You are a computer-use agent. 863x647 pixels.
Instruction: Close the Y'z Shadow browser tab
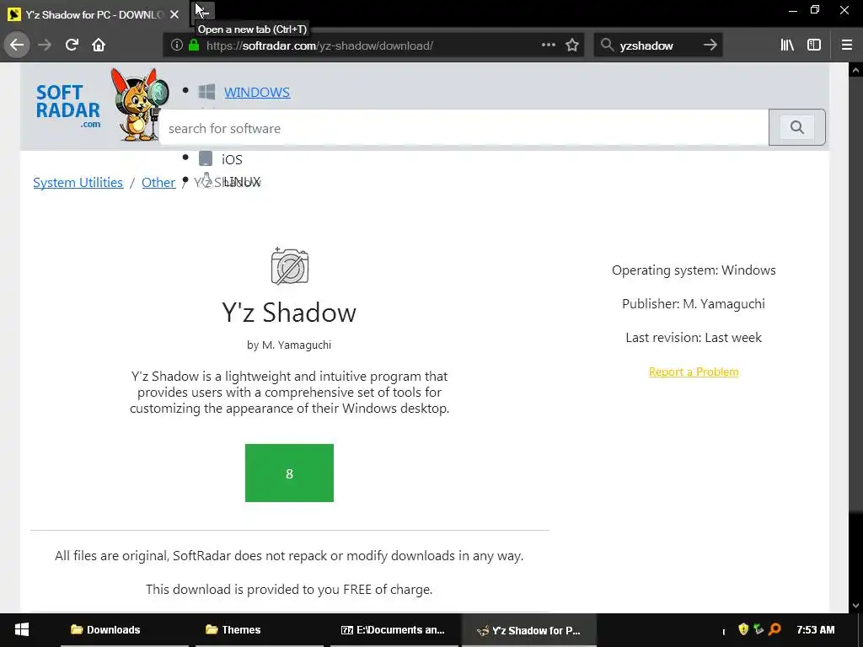click(174, 15)
